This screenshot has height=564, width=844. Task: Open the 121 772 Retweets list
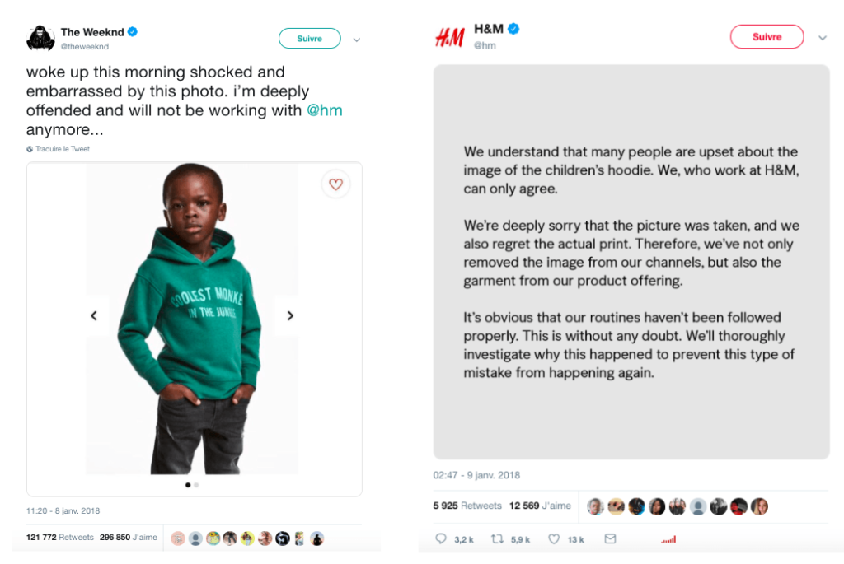(x=59, y=538)
